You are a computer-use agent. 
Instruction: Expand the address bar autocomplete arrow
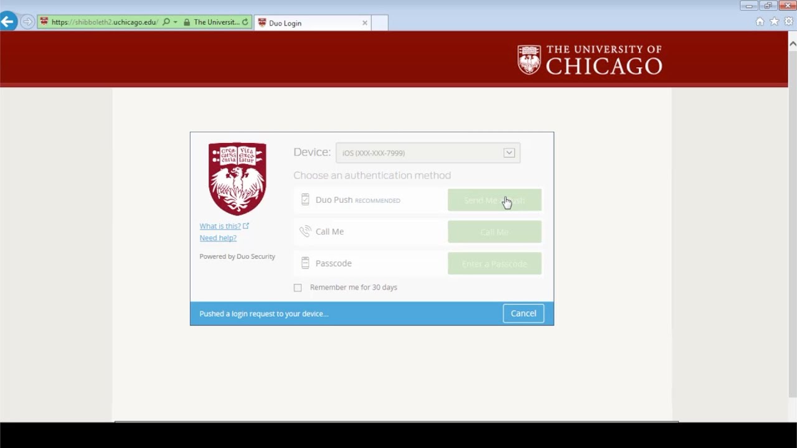[x=176, y=22]
